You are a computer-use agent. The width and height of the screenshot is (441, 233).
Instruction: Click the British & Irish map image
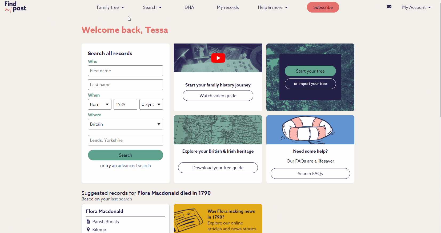218,130
